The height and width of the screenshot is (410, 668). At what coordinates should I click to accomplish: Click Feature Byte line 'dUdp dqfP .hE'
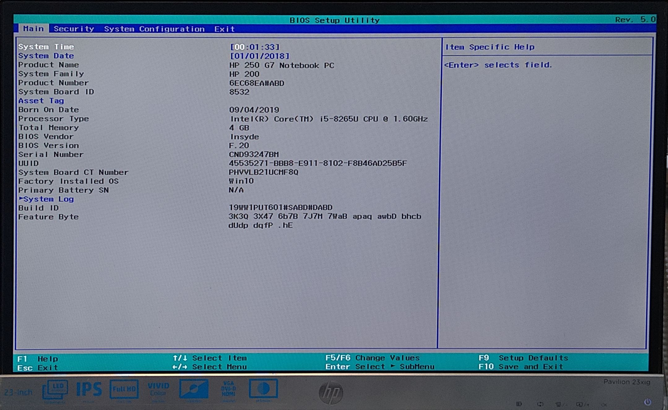[261, 225]
